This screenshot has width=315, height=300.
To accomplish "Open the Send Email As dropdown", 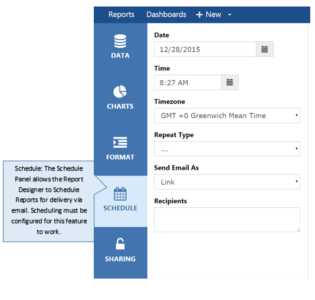I will [x=227, y=182].
